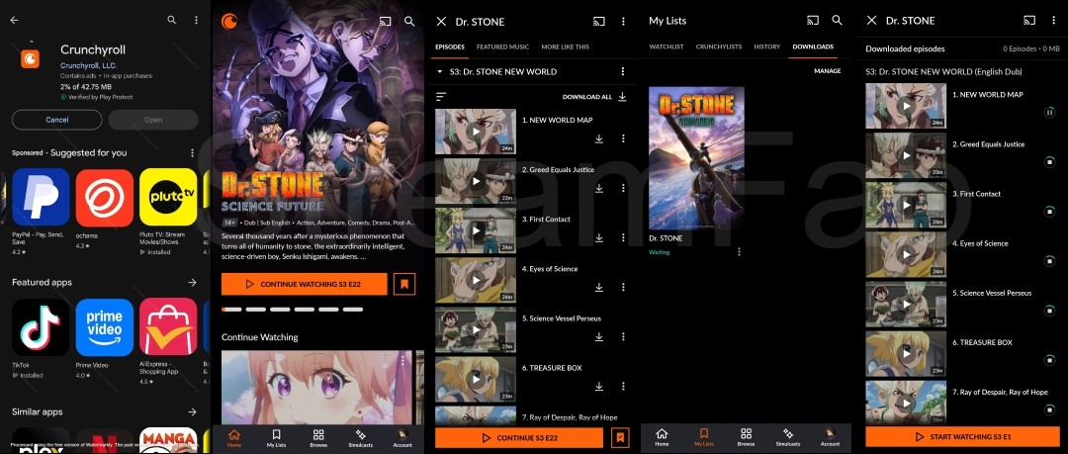Image resolution: width=1068 pixels, height=454 pixels.
Task: Tap Manage in the Downloads tab
Action: coord(828,71)
